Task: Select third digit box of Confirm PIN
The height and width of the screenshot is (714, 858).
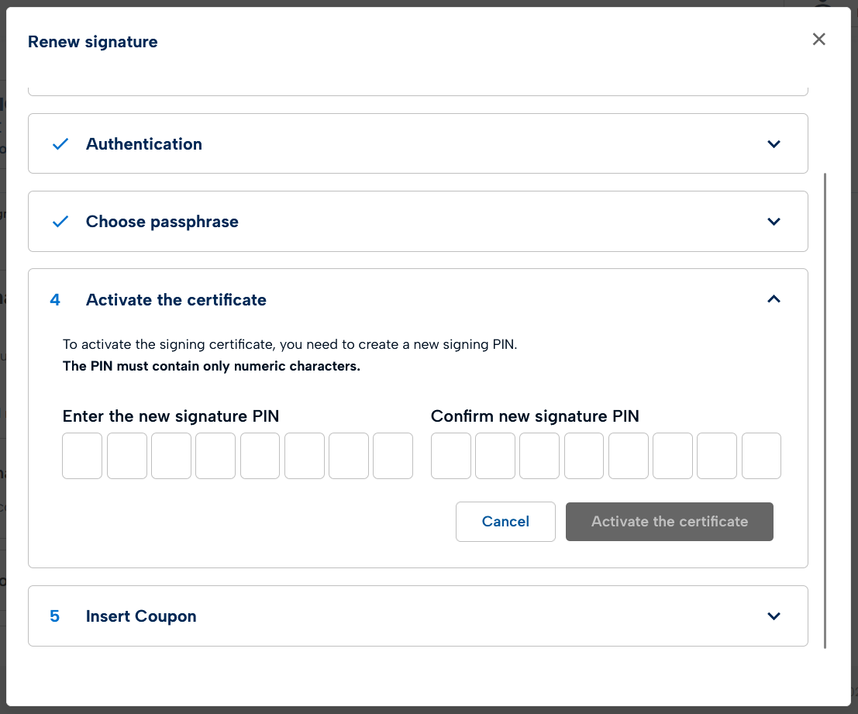Action: tap(539, 456)
